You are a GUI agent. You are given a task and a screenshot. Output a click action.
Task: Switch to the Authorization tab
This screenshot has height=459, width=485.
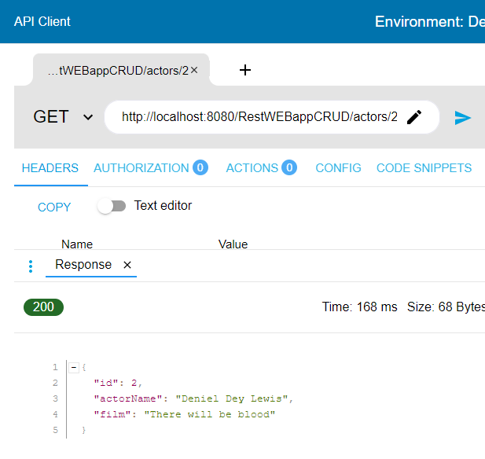(x=151, y=168)
